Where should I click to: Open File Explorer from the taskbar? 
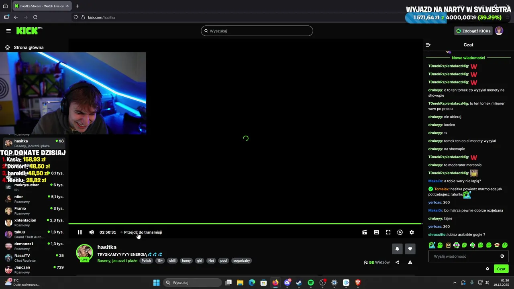click(240, 283)
